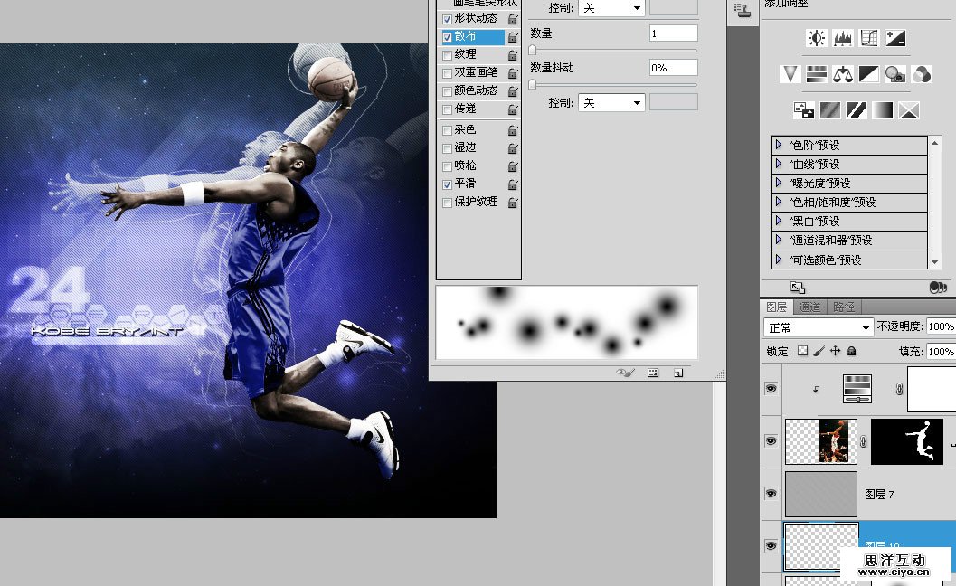This screenshot has width=956, height=586.
Task: Select the Color Balance adjustment icon
Action: tap(842, 74)
